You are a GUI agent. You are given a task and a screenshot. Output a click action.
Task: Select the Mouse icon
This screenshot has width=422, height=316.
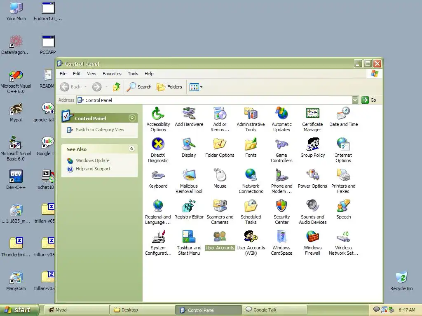click(x=220, y=179)
